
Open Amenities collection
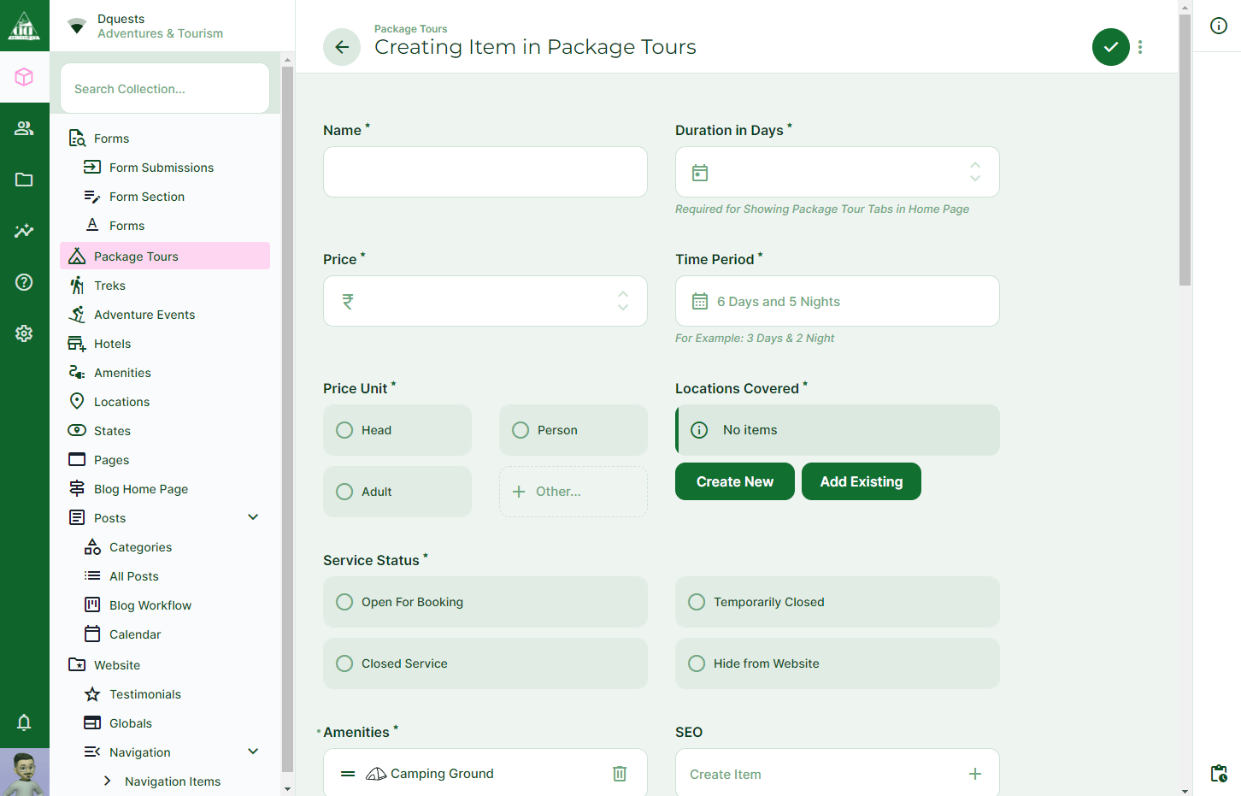pos(165,373)
